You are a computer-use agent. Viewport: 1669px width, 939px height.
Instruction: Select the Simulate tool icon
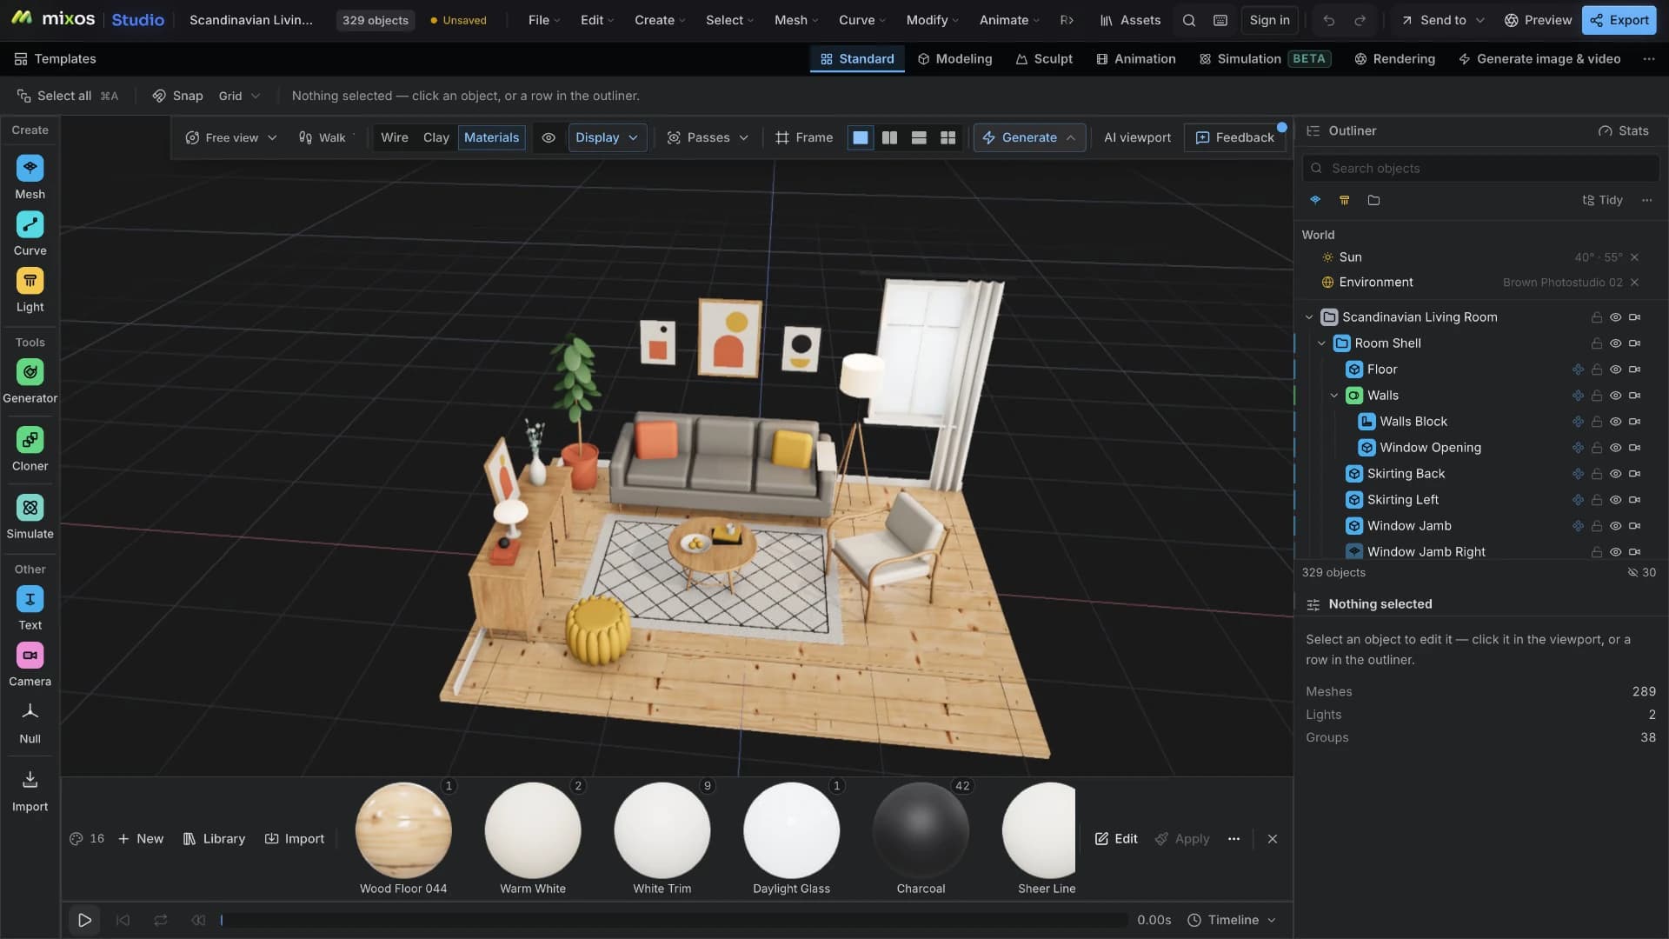click(30, 508)
